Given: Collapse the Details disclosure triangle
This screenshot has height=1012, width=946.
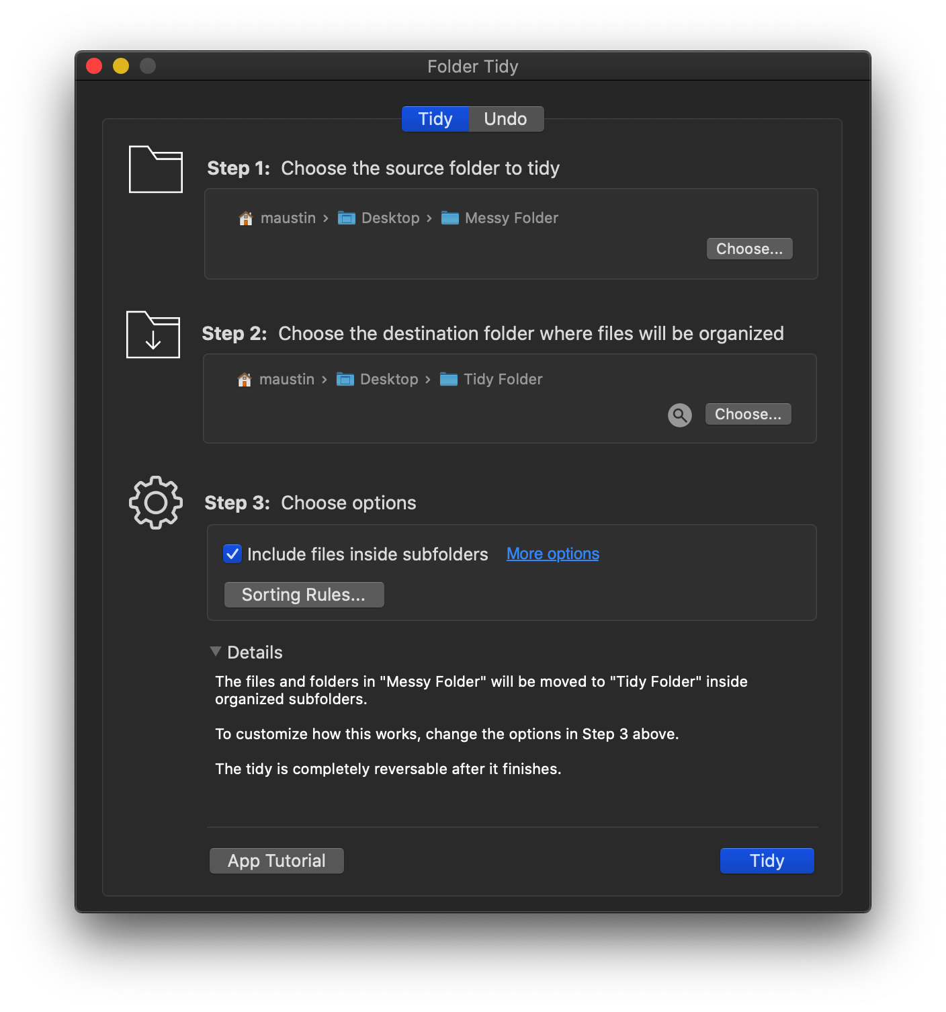Looking at the screenshot, I should coord(216,651).
